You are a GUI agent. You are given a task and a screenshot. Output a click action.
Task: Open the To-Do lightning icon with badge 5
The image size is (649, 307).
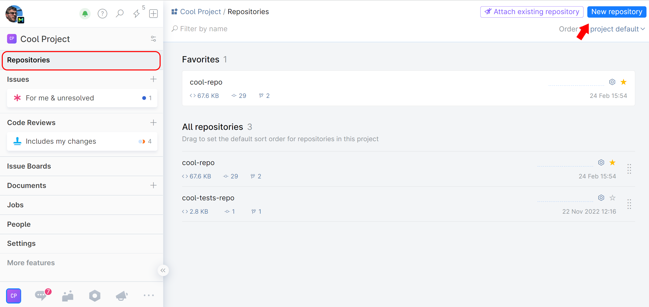click(x=137, y=14)
